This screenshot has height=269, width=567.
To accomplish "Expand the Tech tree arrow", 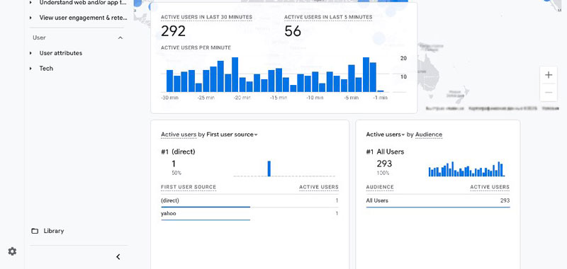I will 31,68.
